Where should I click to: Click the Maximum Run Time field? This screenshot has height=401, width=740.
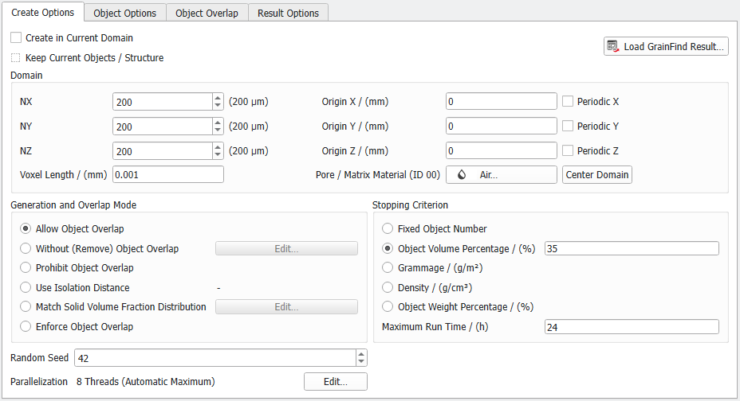[x=632, y=327]
